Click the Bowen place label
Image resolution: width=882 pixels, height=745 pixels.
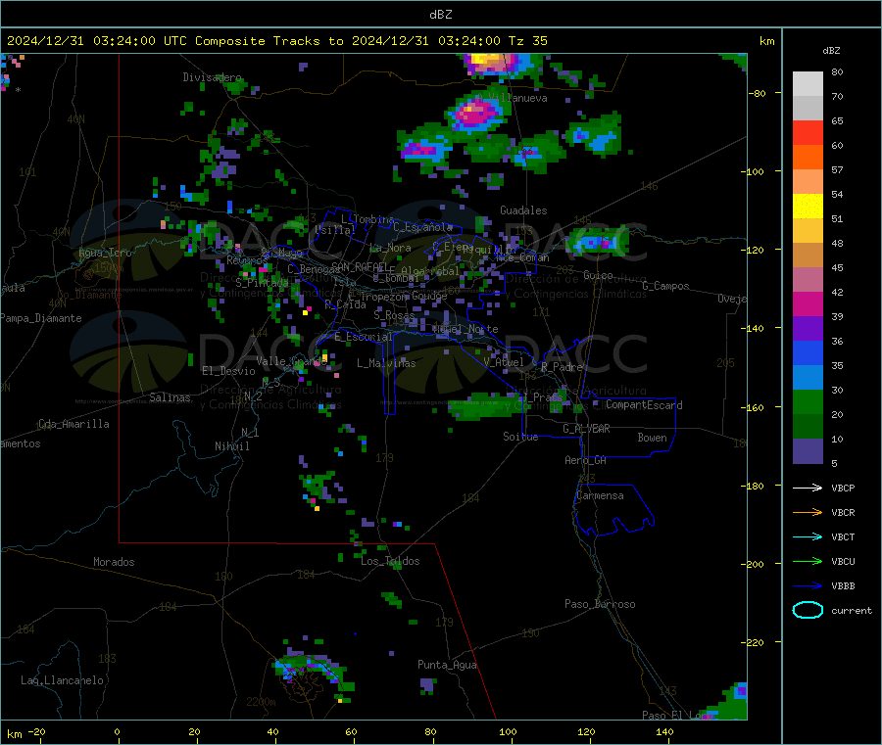652,438
